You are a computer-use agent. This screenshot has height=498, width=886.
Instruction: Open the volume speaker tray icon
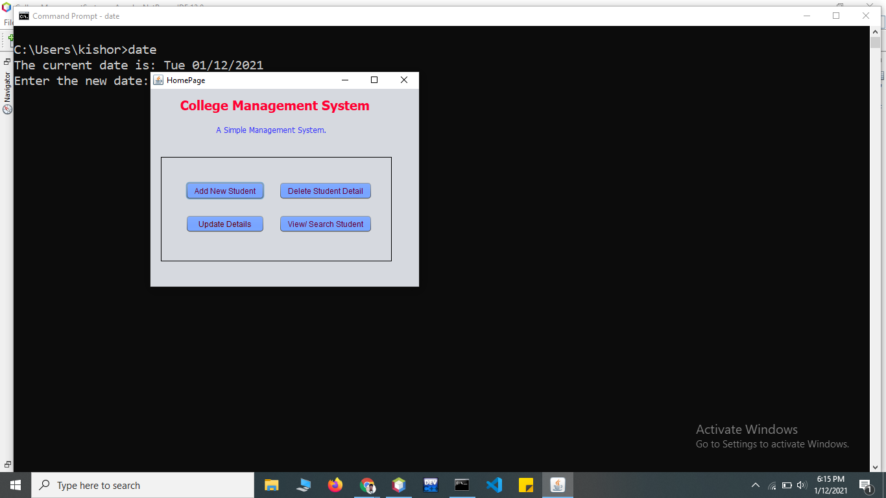802,485
